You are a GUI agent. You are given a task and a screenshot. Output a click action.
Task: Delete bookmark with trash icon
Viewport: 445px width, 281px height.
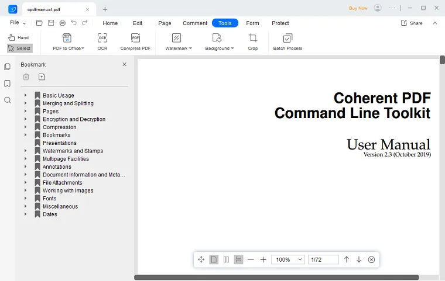click(26, 77)
